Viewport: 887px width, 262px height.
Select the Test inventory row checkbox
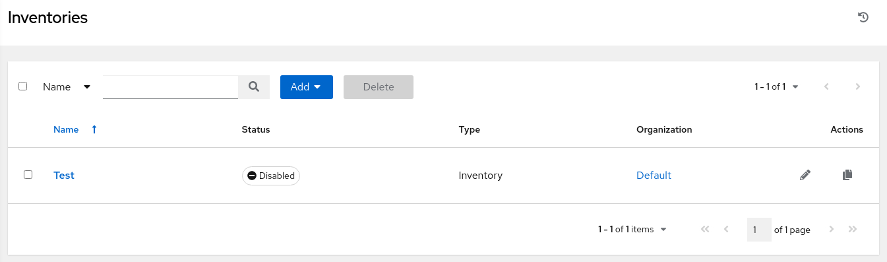tap(28, 175)
